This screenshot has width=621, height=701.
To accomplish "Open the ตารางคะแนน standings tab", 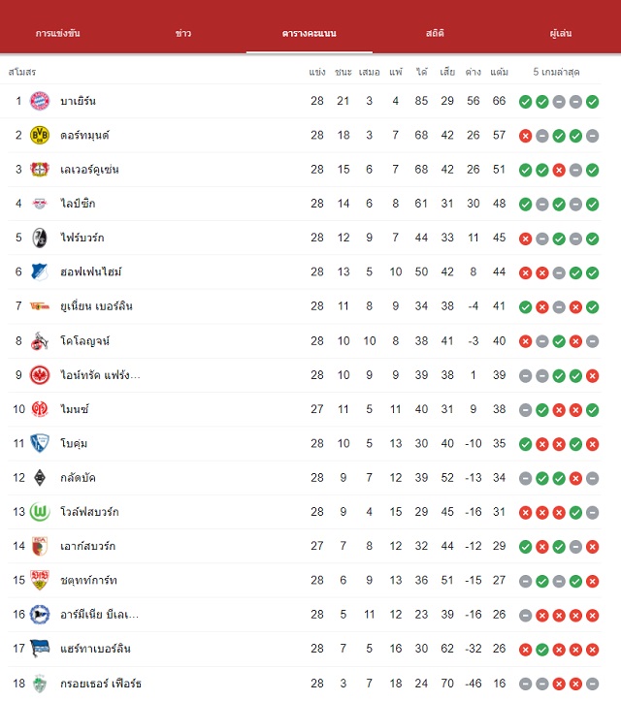I will click(310, 33).
